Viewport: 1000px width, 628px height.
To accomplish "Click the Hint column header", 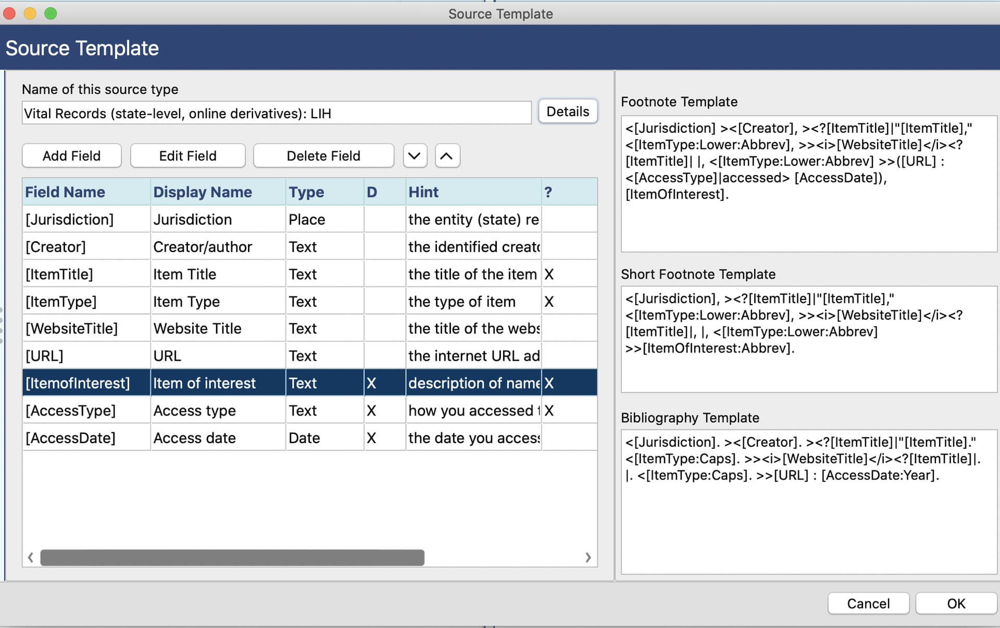I will tap(423, 192).
